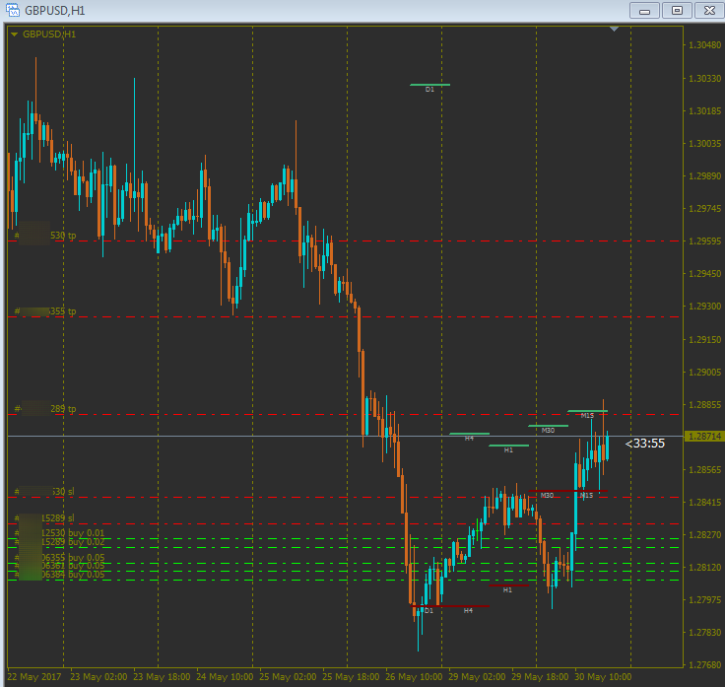Click the green H1 resistance level marker
Screen dimensions: 725x687
pyautogui.click(x=508, y=446)
